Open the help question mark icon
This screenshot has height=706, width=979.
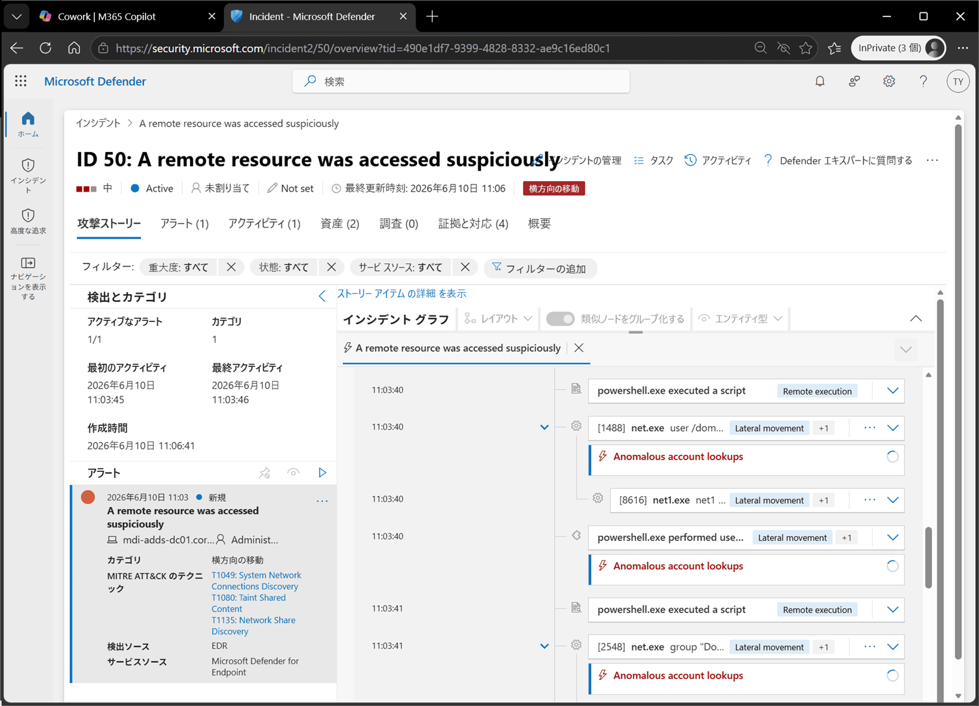[923, 81]
